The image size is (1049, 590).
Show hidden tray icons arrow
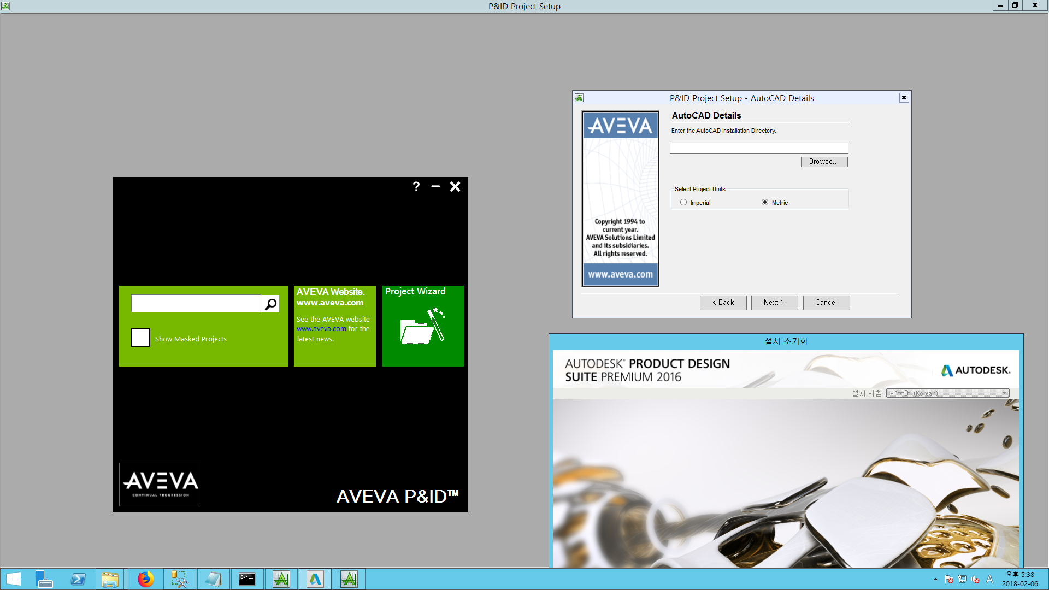tap(935, 579)
